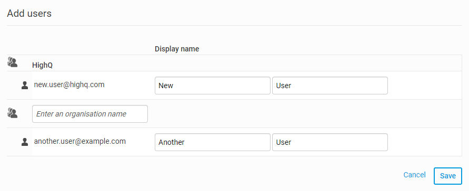The height and width of the screenshot is (191, 469).
Task: Focus the first name field containing New
Action: coord(212,86)
